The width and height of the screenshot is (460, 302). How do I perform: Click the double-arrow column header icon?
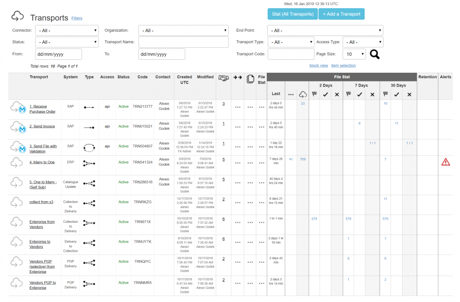click(x=237, y=78)
